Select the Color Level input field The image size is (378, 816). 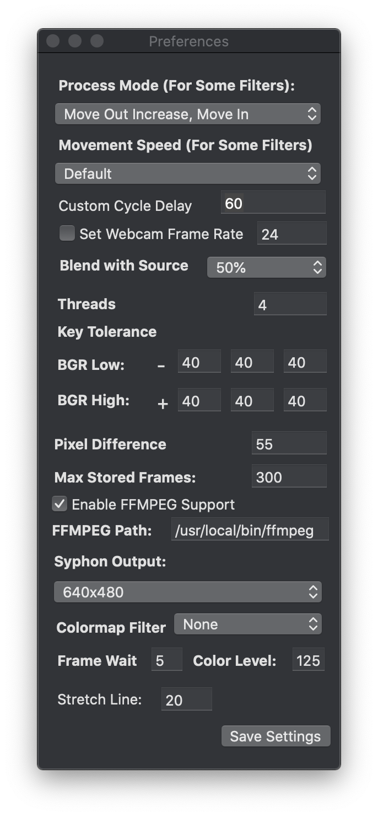click(308, 660)
